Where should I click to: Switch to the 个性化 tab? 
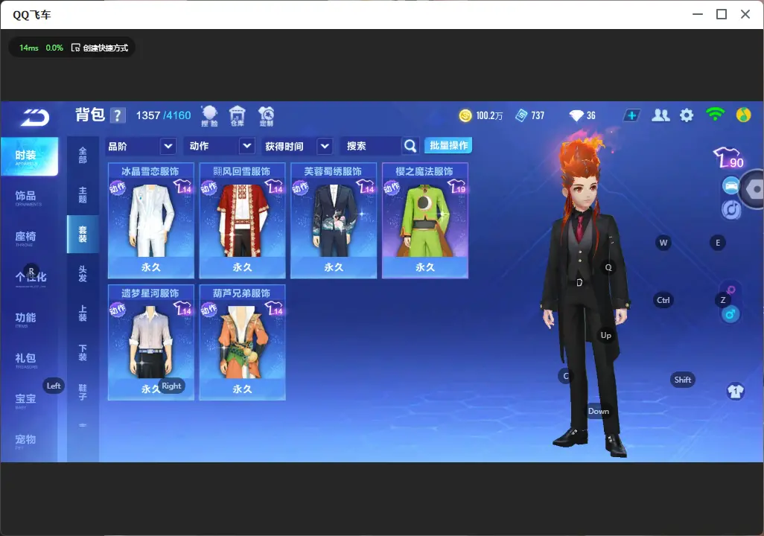click(31, 278)
